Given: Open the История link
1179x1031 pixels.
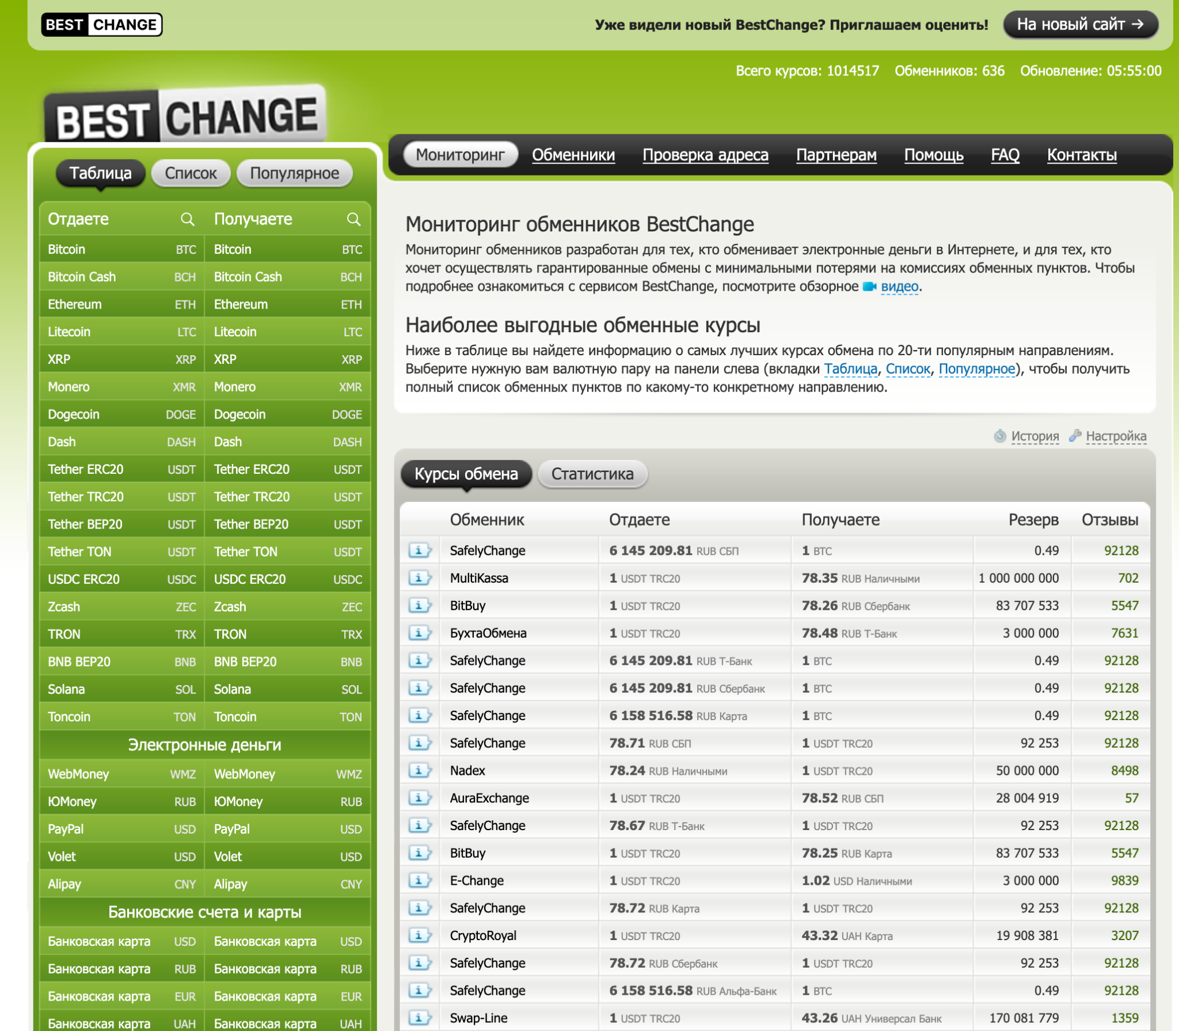Looking at the screenshot, I should pyautogui.click(x=1035, y=436).
